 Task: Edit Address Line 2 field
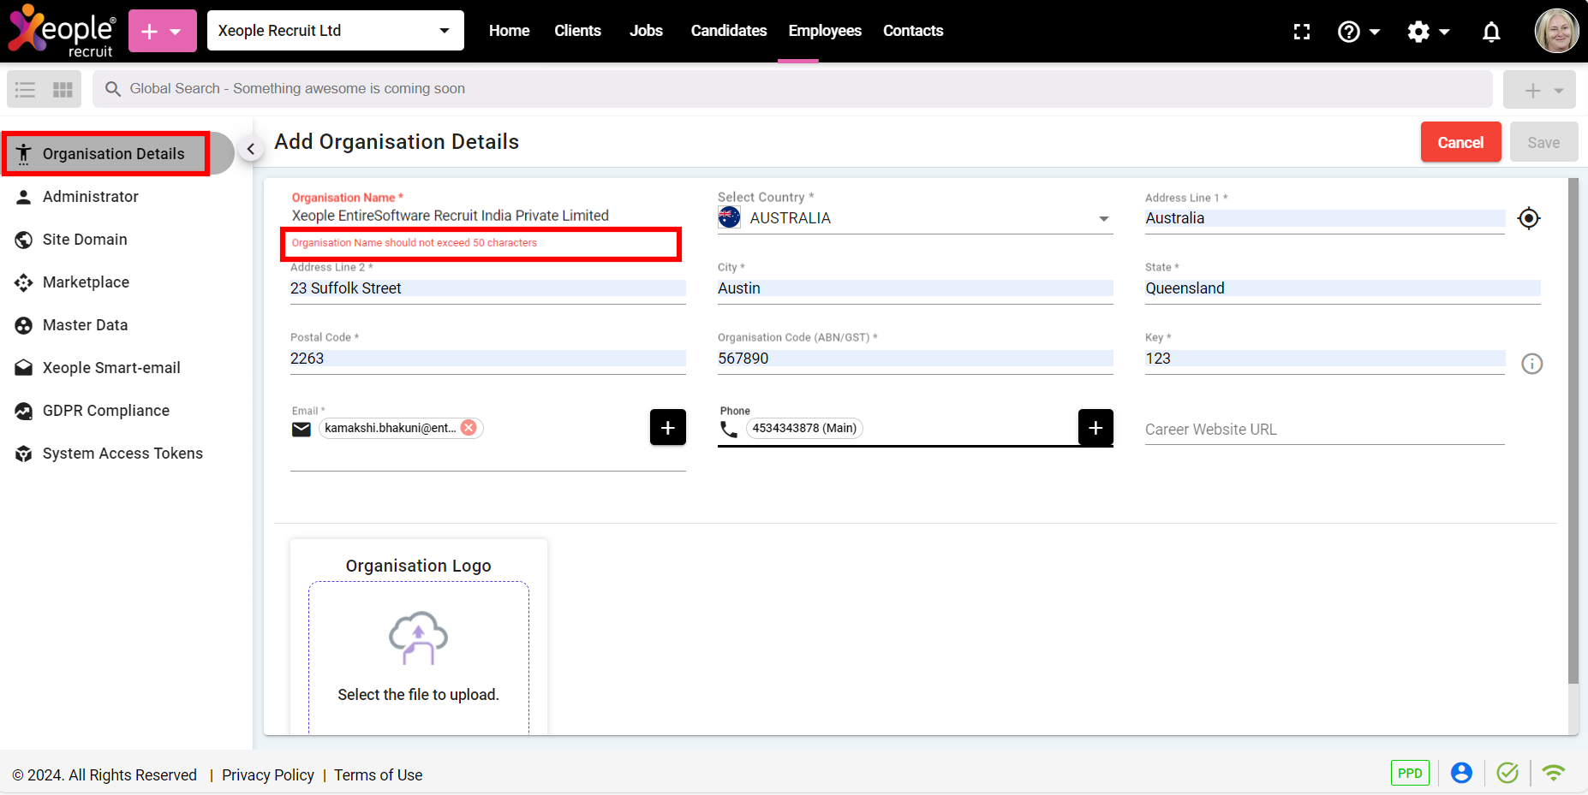click(488, 288)
